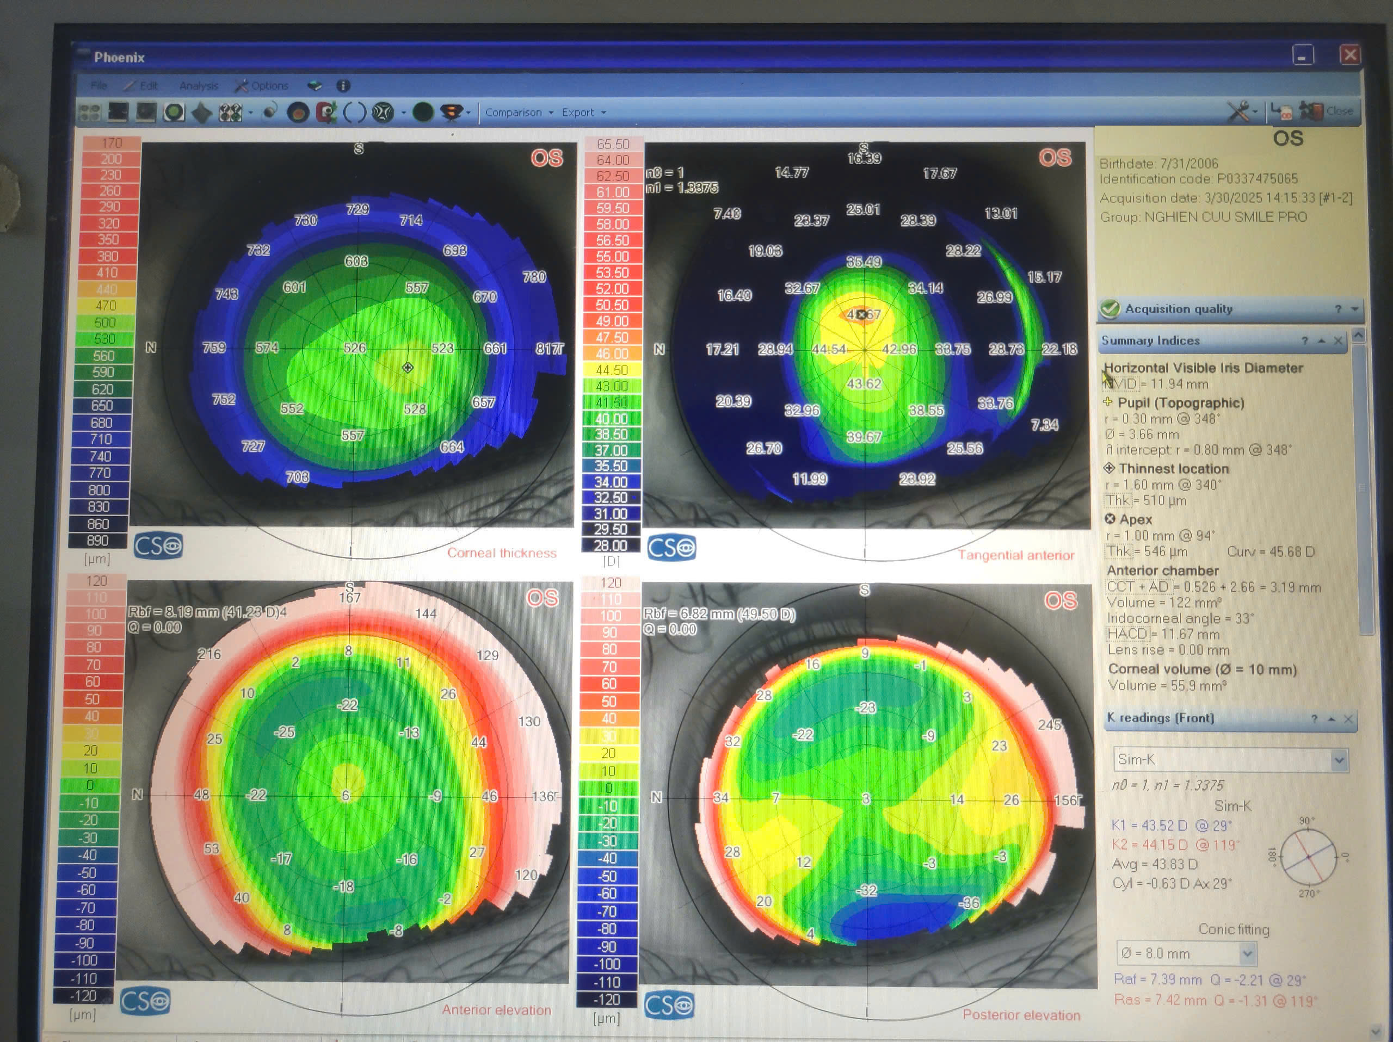Image resolution: width=1393 pixels, height=1042 pixels.
Task: Click the first dark image toolbar icon
Action: [x=119, y=113]
